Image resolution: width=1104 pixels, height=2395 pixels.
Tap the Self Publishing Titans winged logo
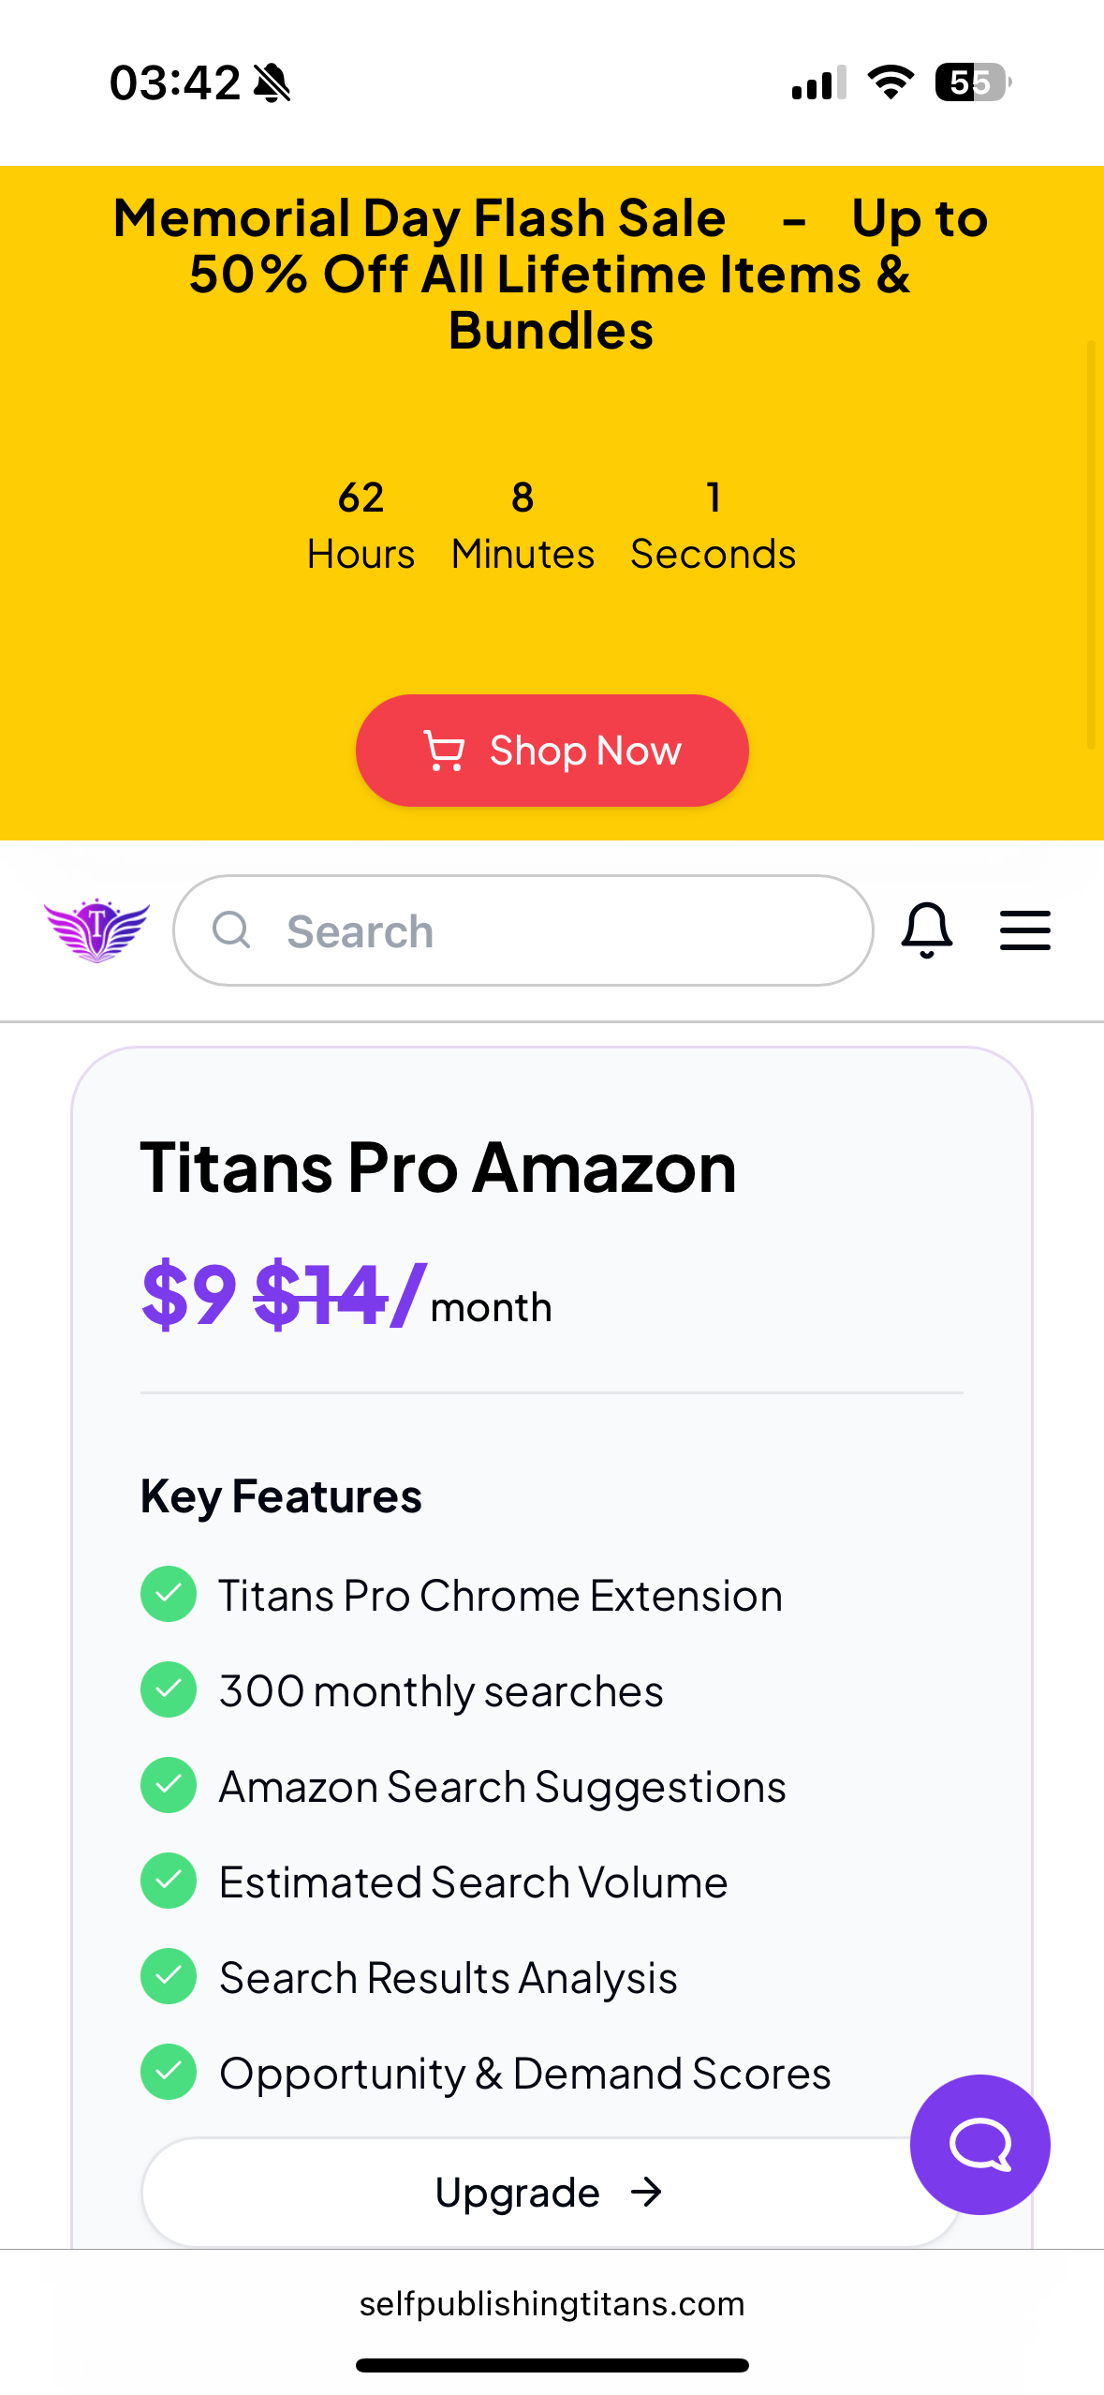(x=96, y=930)
